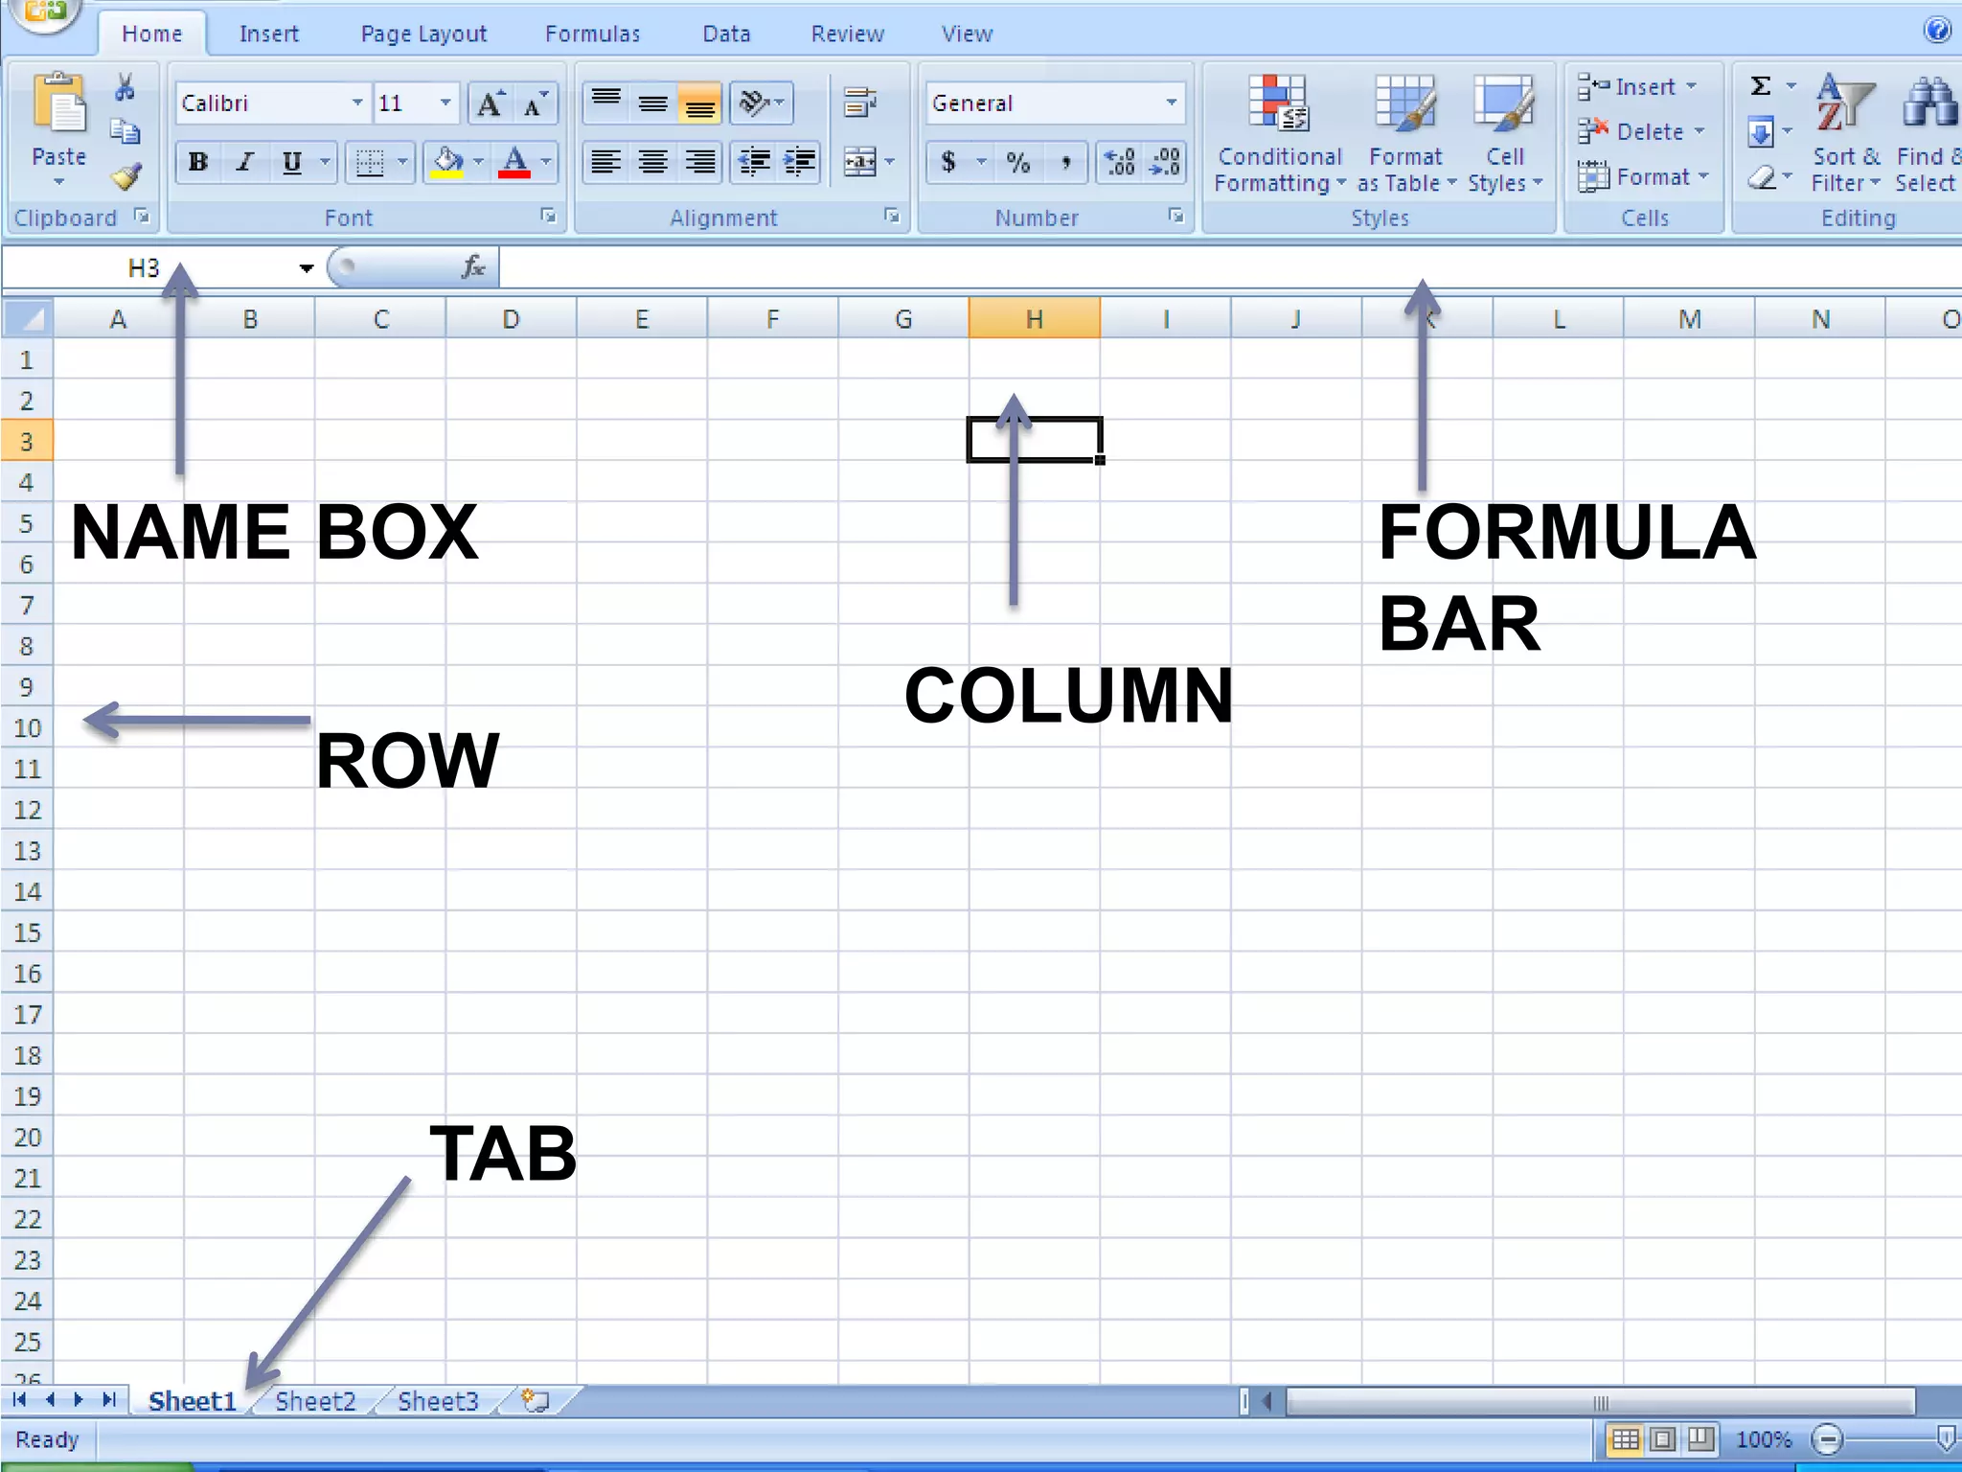1962x1472 pixels.
Task: Select the column H header
Action: coord(1034,319)
